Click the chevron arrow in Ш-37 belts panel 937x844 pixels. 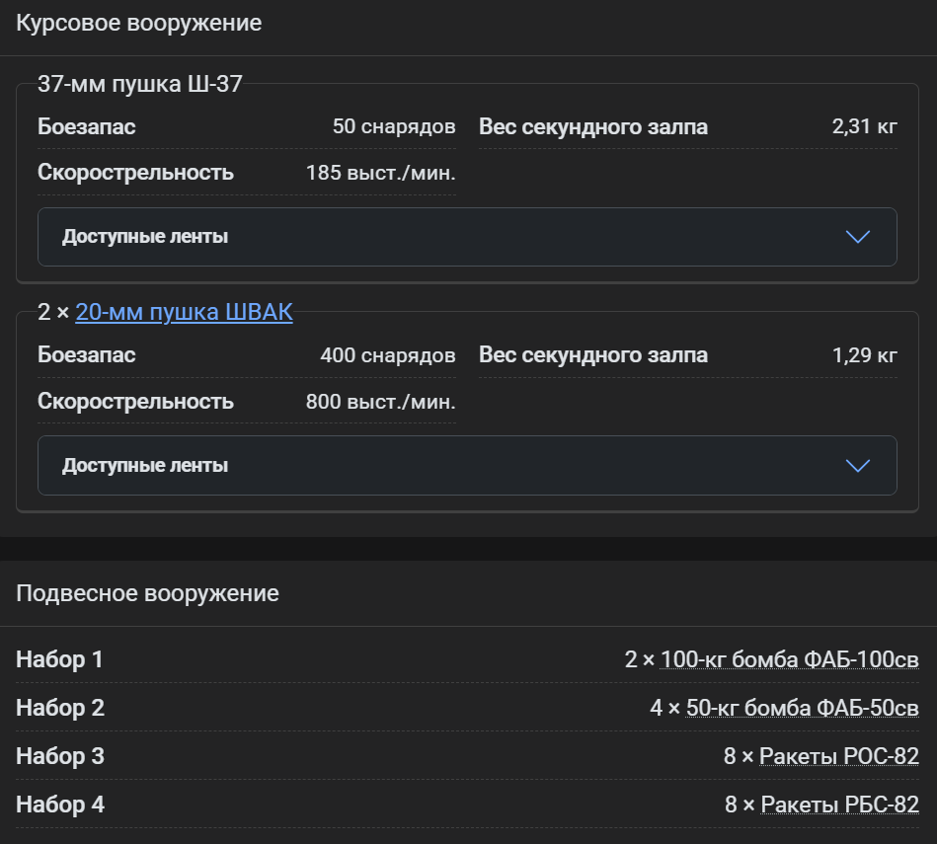tap(858, 237)
